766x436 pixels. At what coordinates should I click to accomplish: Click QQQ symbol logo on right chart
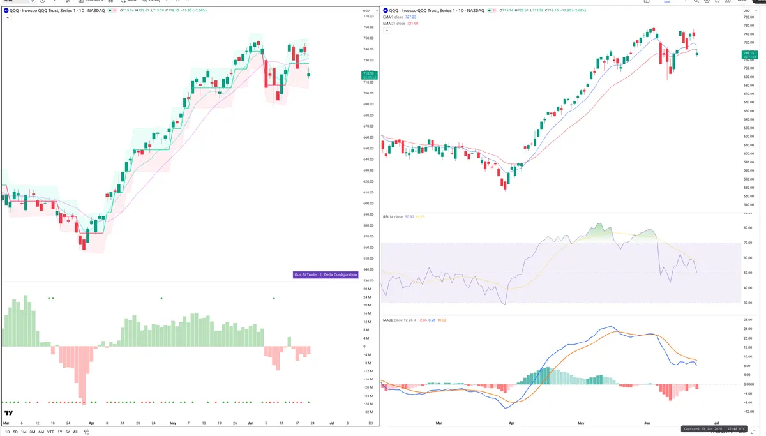coord(385,11)
